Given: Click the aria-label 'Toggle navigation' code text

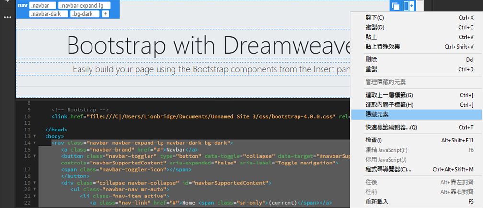Looking at the screenshot, I should pyautogui.click(x=288, y=163).
